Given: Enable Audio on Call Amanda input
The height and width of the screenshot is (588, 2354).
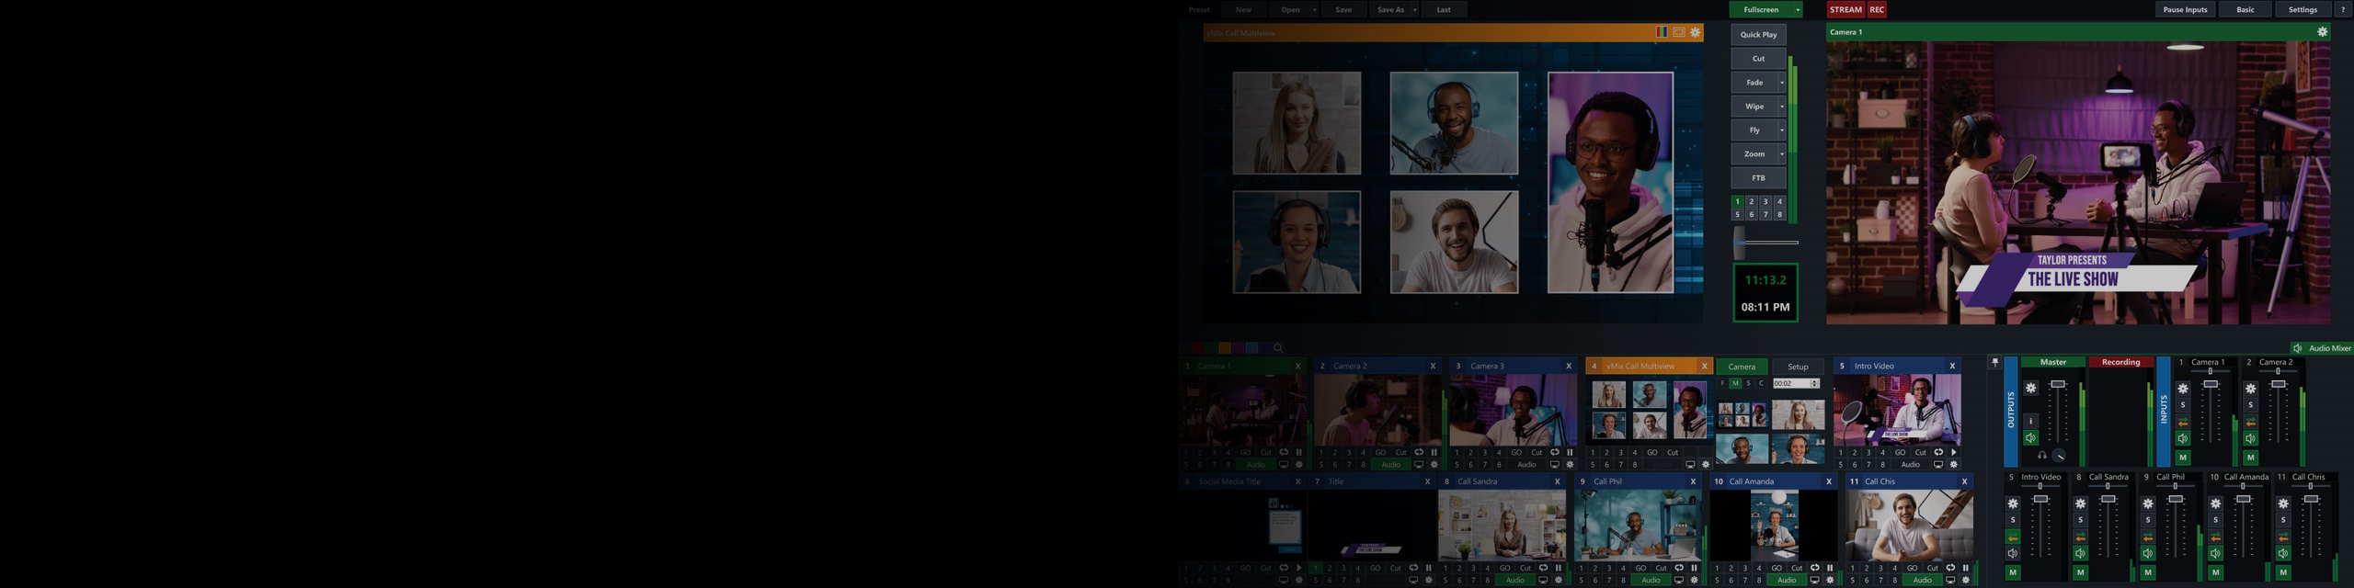Looking at the screenshot, I should click(1786, 581).
